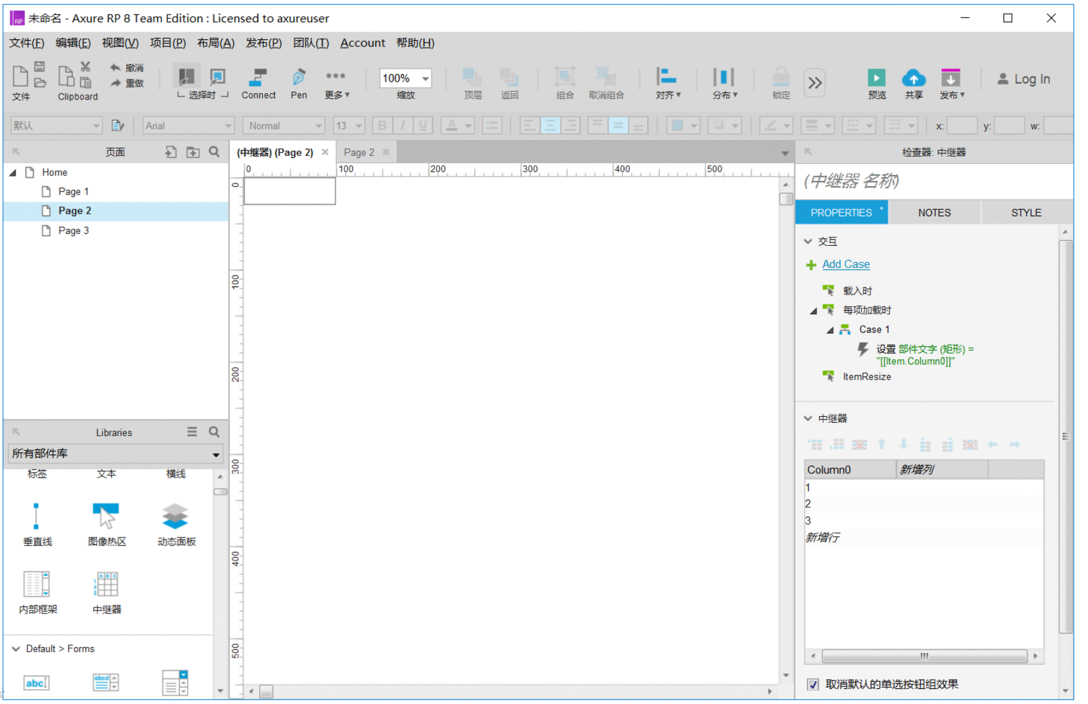The height and width of the screenshot is (704, 1088).
Task: Open the Publish (发布) dropdown
Action: [952, 83]
